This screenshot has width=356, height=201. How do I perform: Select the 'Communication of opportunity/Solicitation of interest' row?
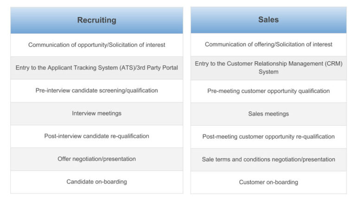[96, 45]
